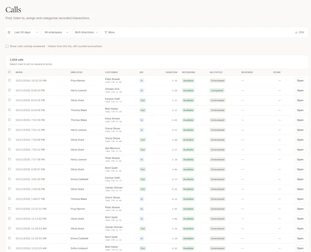Open the Hiwa Ahmed call
Image resolution: width=311 pixels, height=252 pixels.
tap(300, 120)
